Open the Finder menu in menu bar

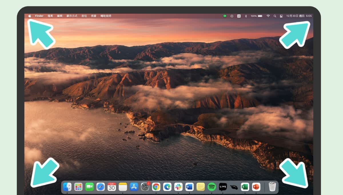pos(39,16)
